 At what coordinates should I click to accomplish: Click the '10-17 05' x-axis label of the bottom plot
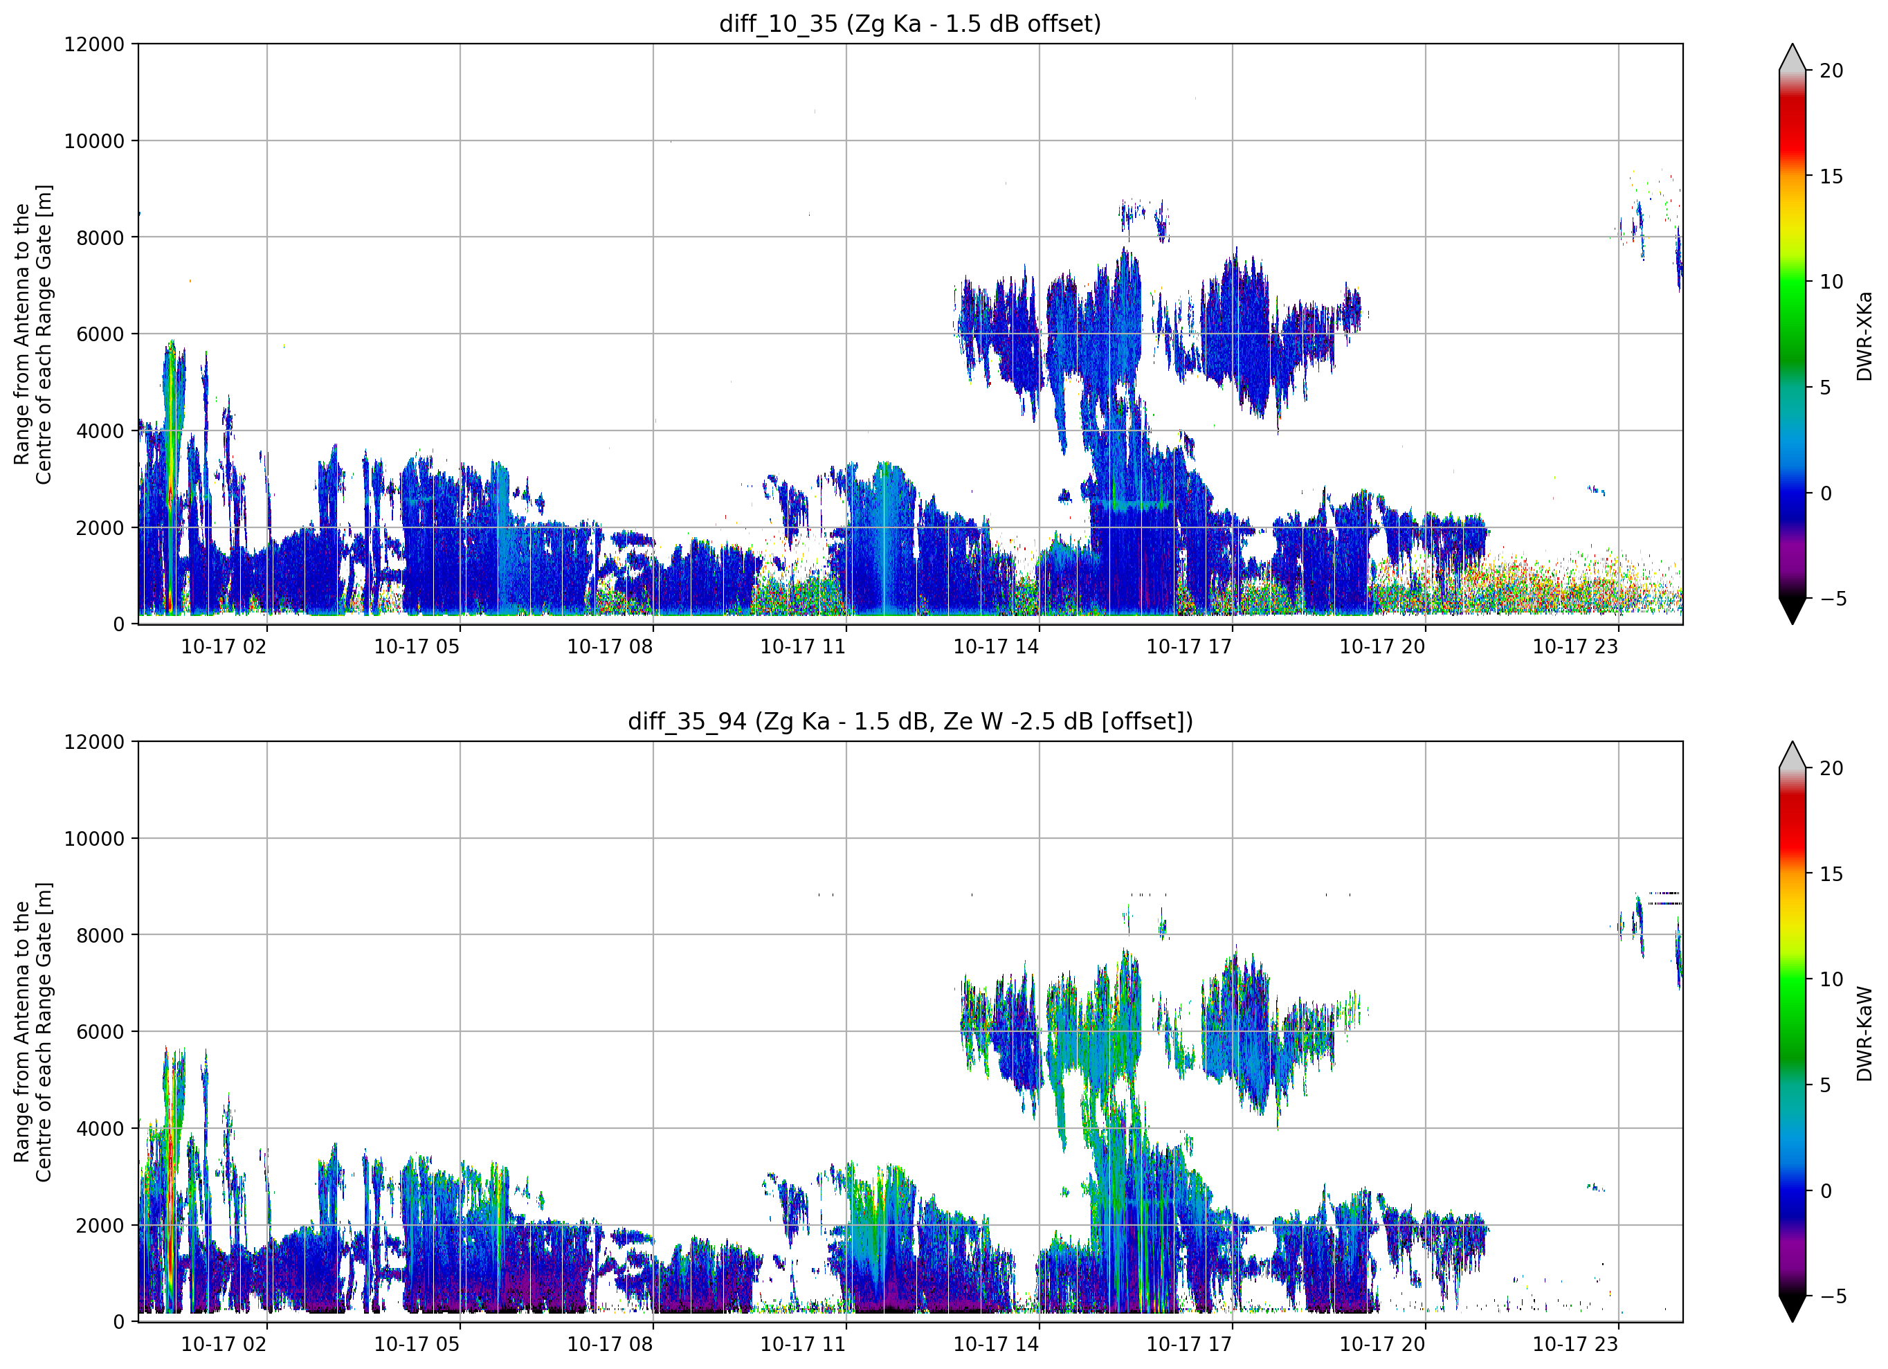(417, 1344)
